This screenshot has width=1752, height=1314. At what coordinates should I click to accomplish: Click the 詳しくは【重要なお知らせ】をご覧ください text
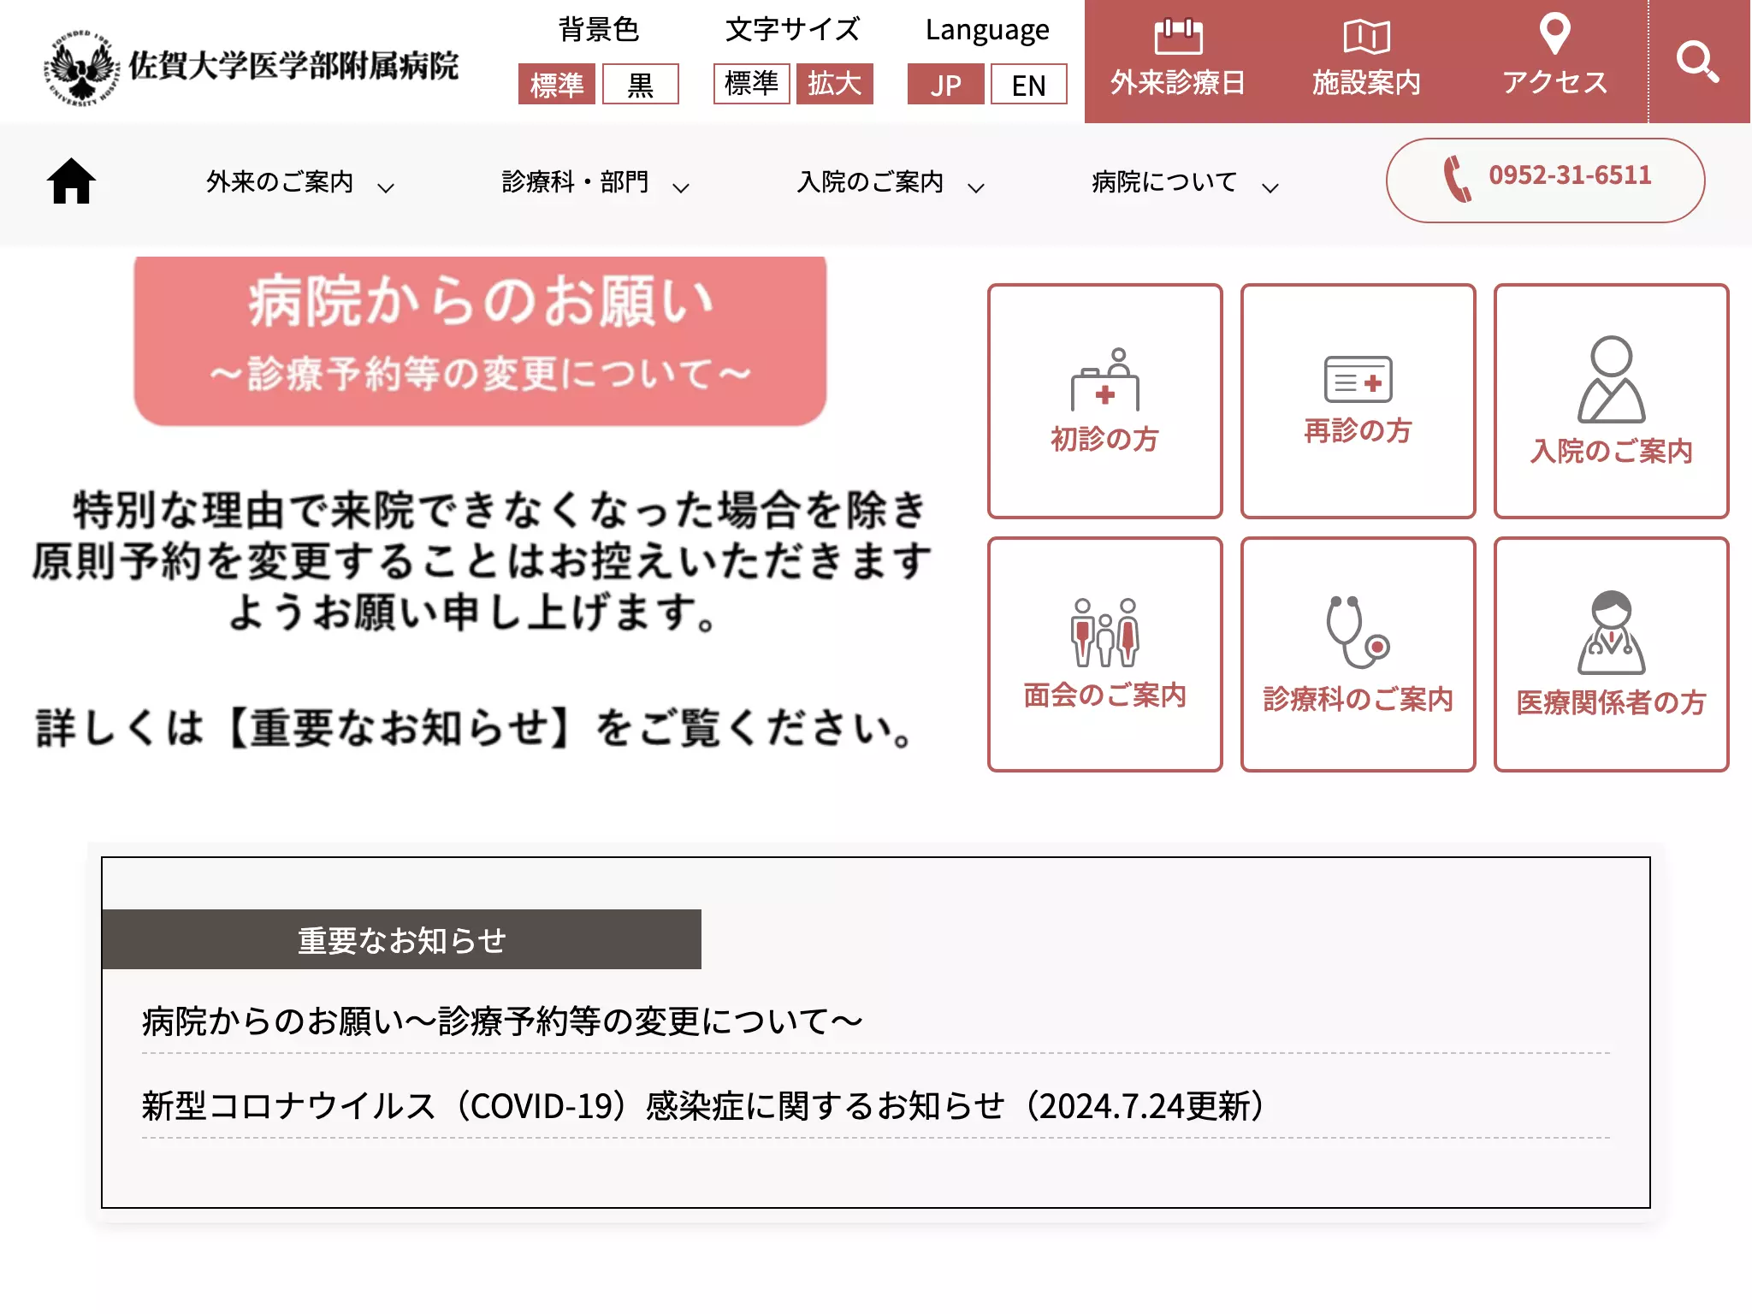476,728
